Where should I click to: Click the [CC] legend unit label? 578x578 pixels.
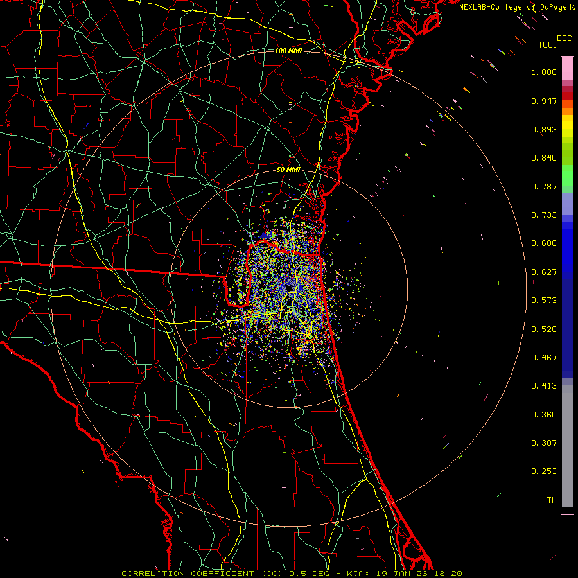pyautogui.click(x=548, y=44)
